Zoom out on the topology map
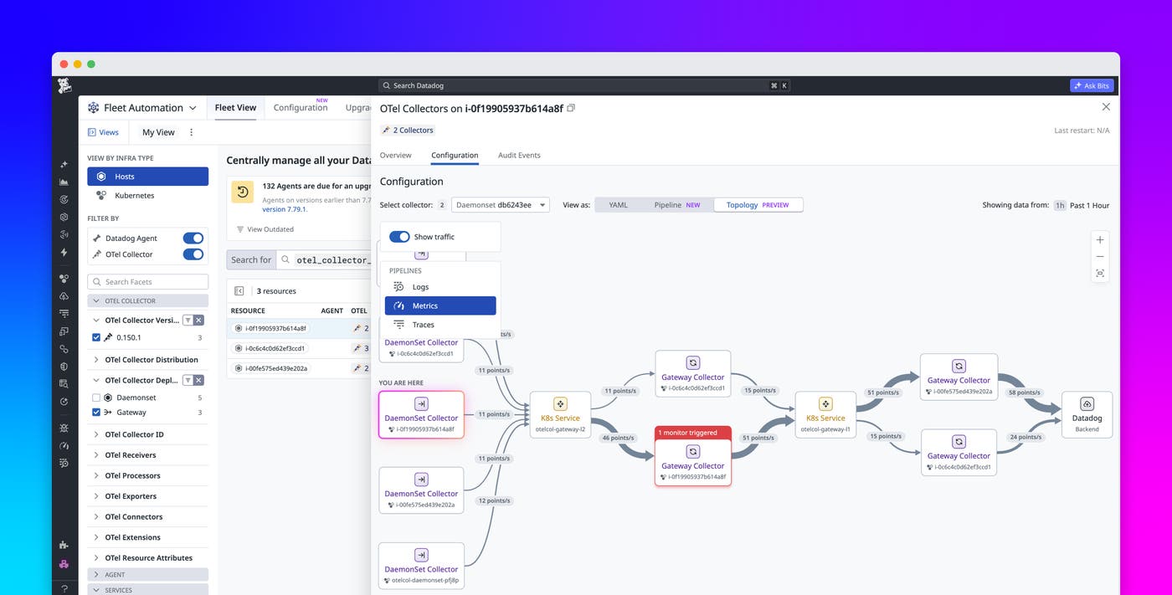 pos(1100,257)
